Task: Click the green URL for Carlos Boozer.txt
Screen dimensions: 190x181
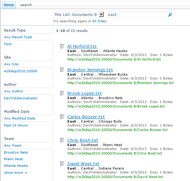Action: click(117, 130)
